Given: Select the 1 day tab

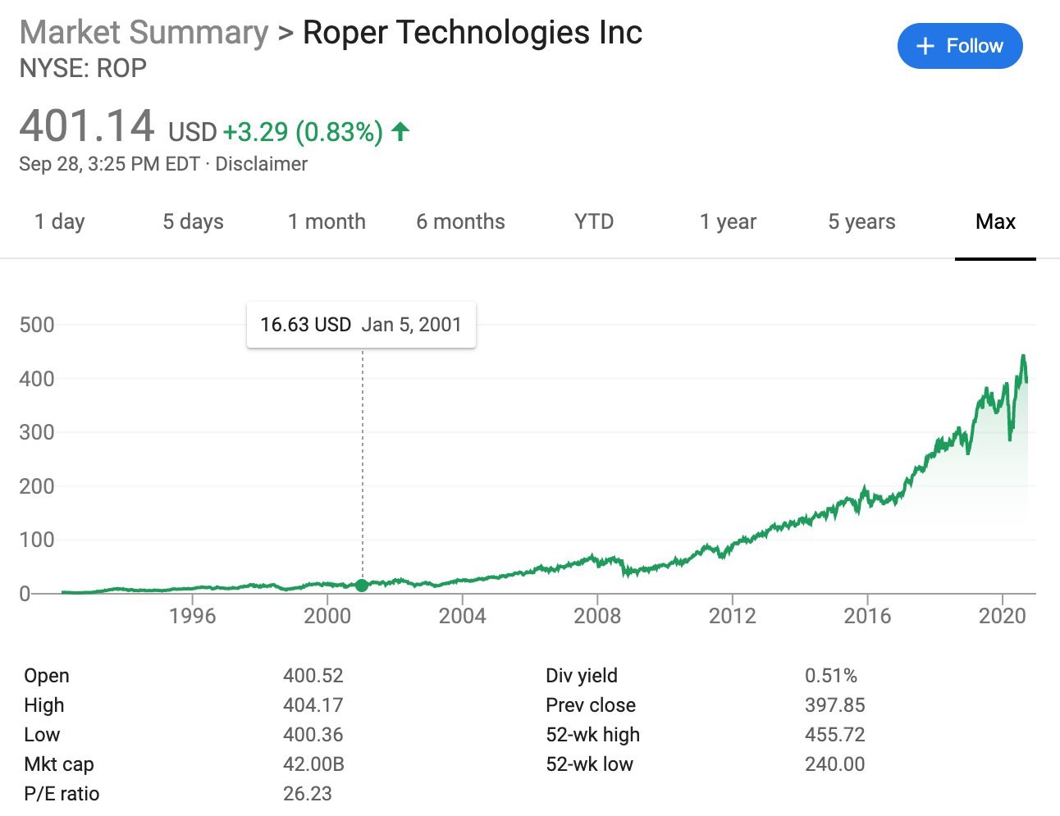Looking at the screenshot, I should coord(60,221).
